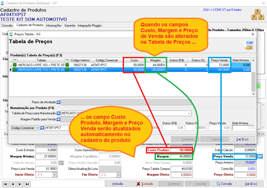The height and width of the screenshot is (188, 267).
Task: Click the Código Comercial column header
Action: tap(107, 60)
